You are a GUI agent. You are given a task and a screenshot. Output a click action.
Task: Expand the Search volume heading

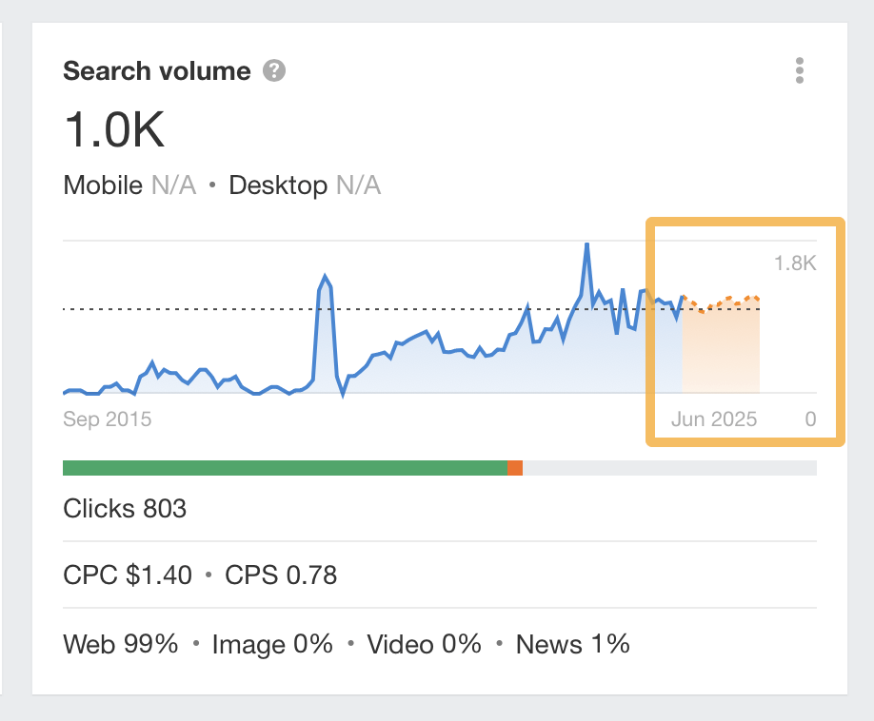click(155, 69)
